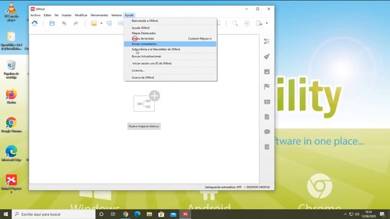
Task: Select Subscribirse a la Newsletter de XMind
Action: (x=171, y=49)
